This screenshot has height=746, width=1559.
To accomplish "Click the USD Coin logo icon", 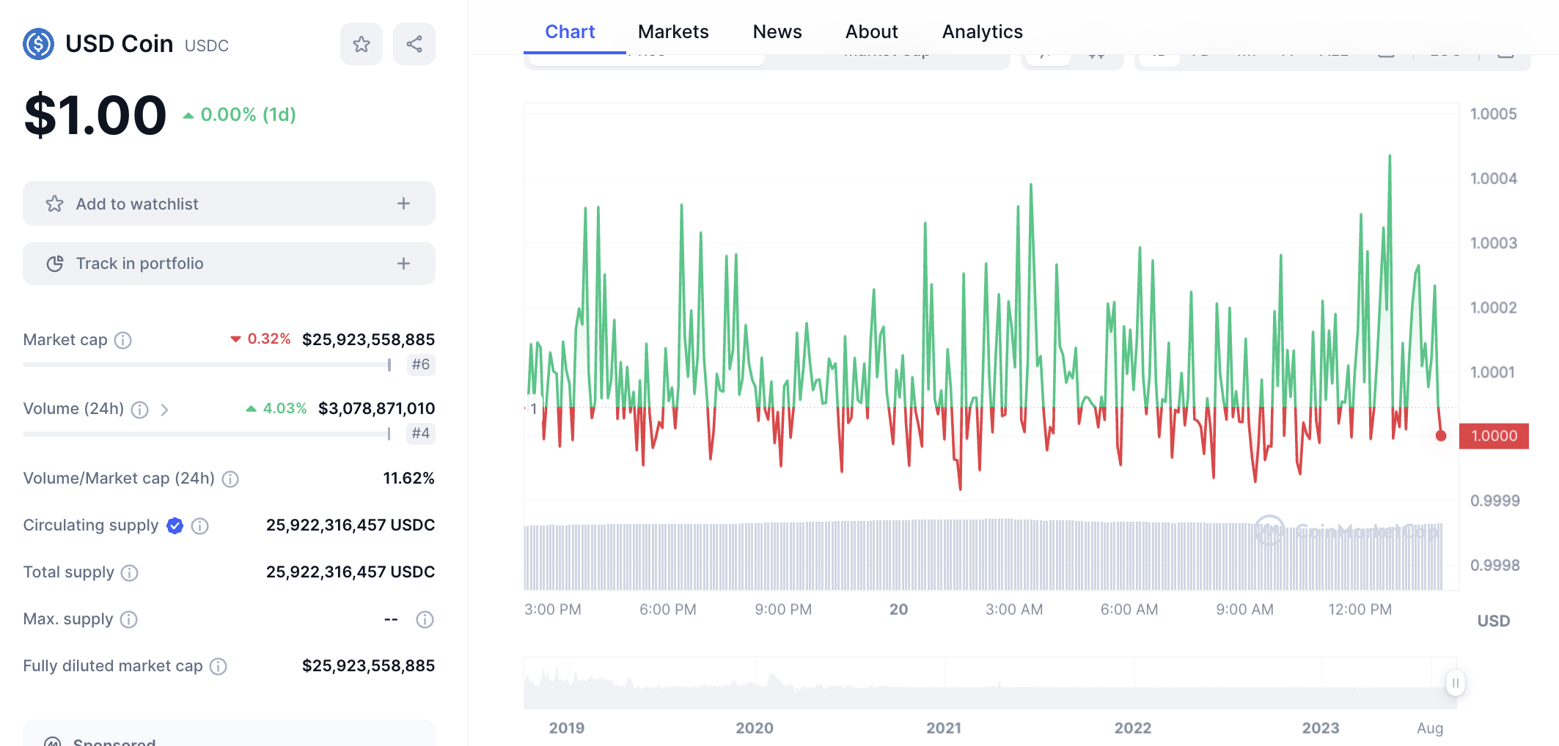I will [38, 44].
